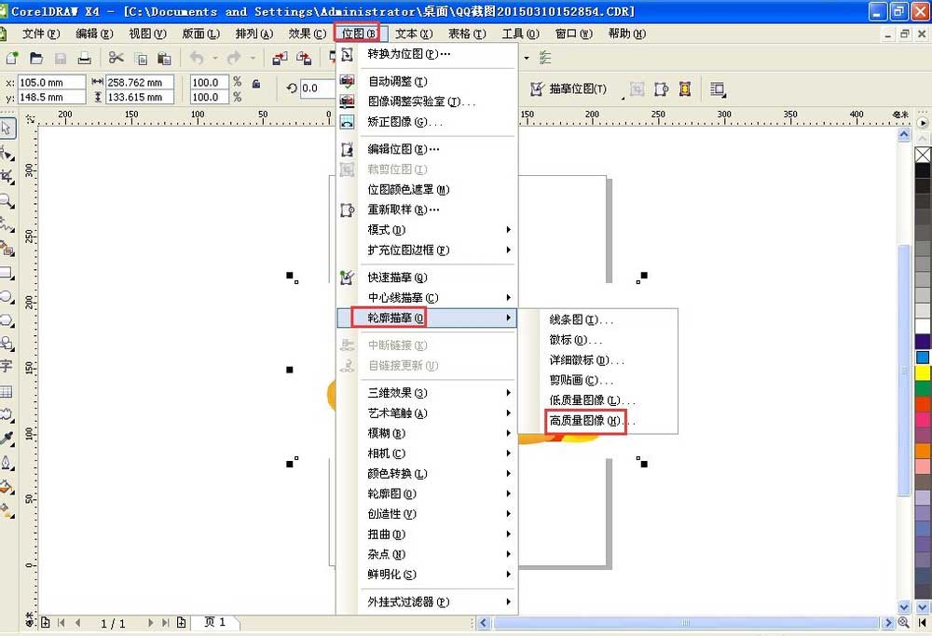Open the 文件 menu
The height and width of the screenshot is (636, 932).
point(41,34)
